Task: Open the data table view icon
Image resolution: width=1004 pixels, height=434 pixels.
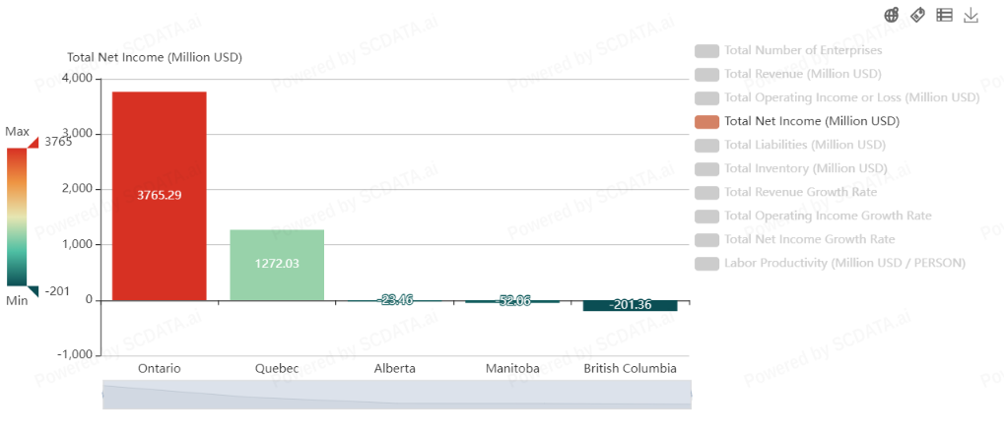Action: (944, 15)
